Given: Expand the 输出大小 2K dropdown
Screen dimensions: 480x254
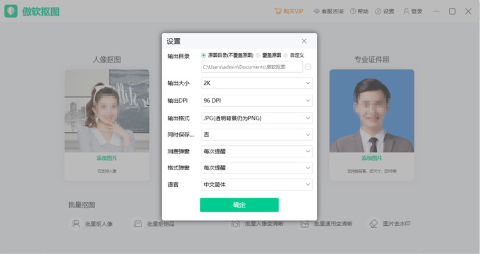Looking at the screenshot, I should click(257, 83).
